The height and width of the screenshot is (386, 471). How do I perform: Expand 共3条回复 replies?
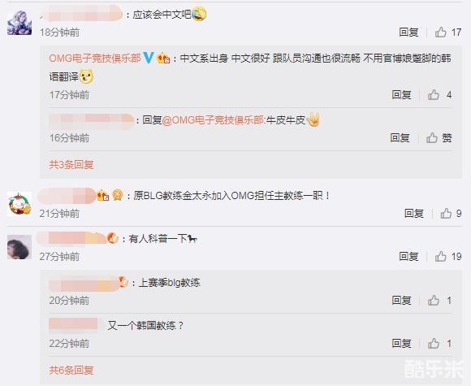click(x=71, y=164)
